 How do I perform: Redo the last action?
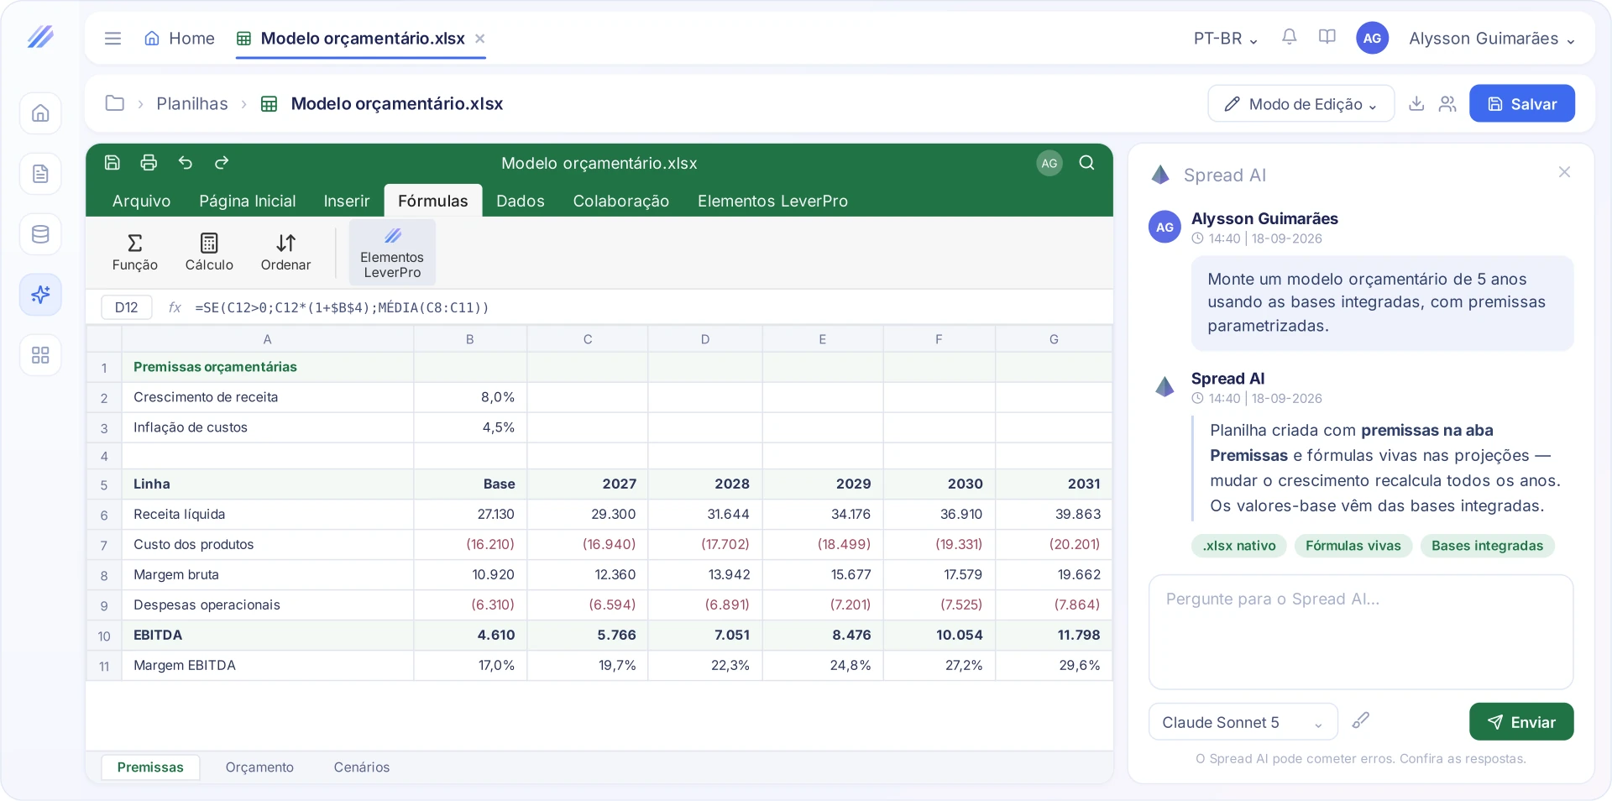(222, 163)
